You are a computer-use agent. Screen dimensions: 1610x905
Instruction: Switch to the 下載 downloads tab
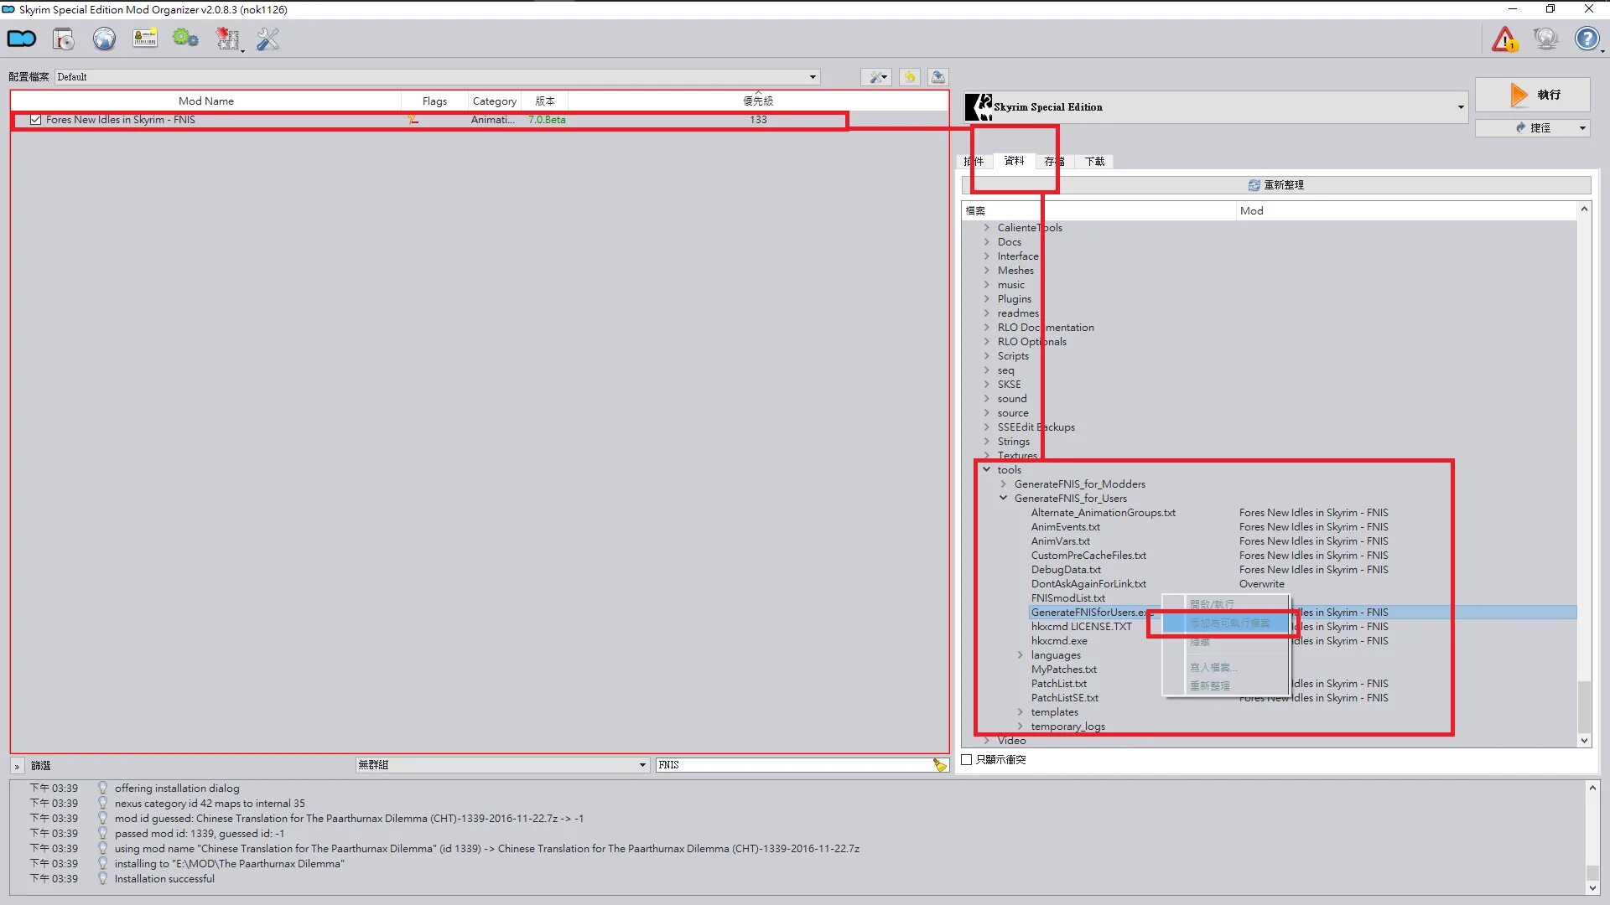click(x=1094, y=162)
